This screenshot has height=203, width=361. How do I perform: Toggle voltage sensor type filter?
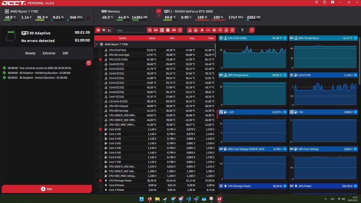196,30
